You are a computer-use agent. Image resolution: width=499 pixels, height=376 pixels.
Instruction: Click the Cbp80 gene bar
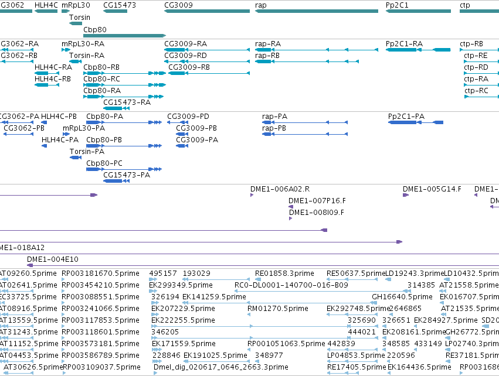[125, 36]
